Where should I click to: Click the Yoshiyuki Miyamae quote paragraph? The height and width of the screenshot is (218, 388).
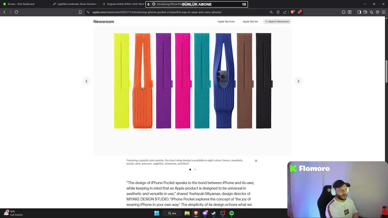[x=190, y=194]
